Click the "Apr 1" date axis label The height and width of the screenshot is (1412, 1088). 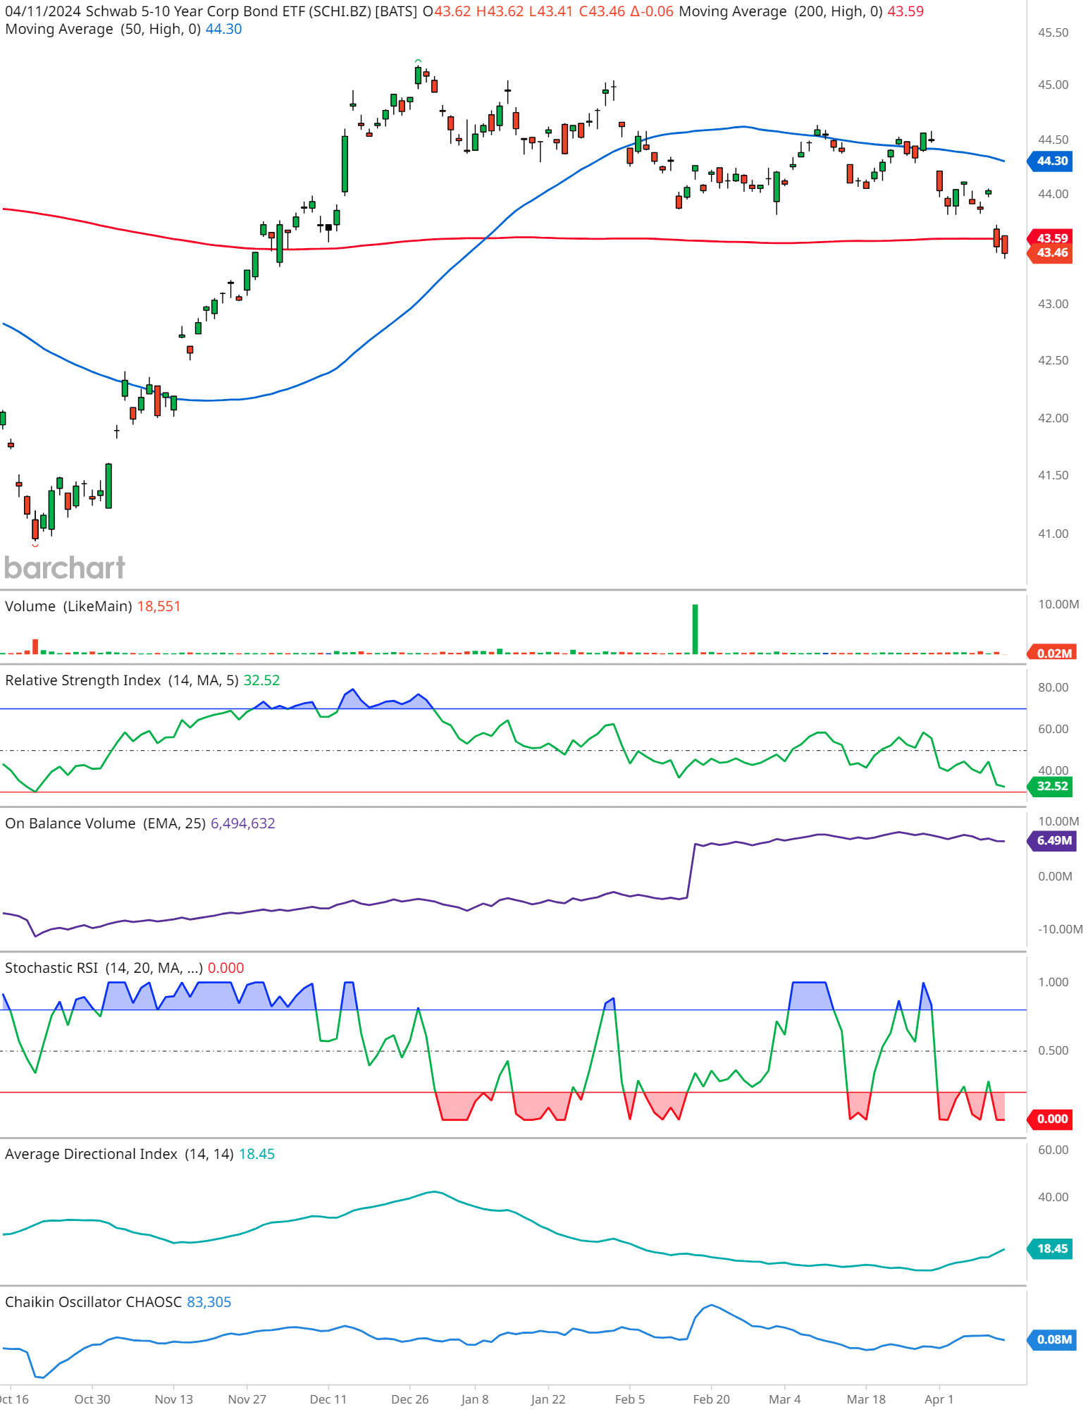(x=939, y=1399)
